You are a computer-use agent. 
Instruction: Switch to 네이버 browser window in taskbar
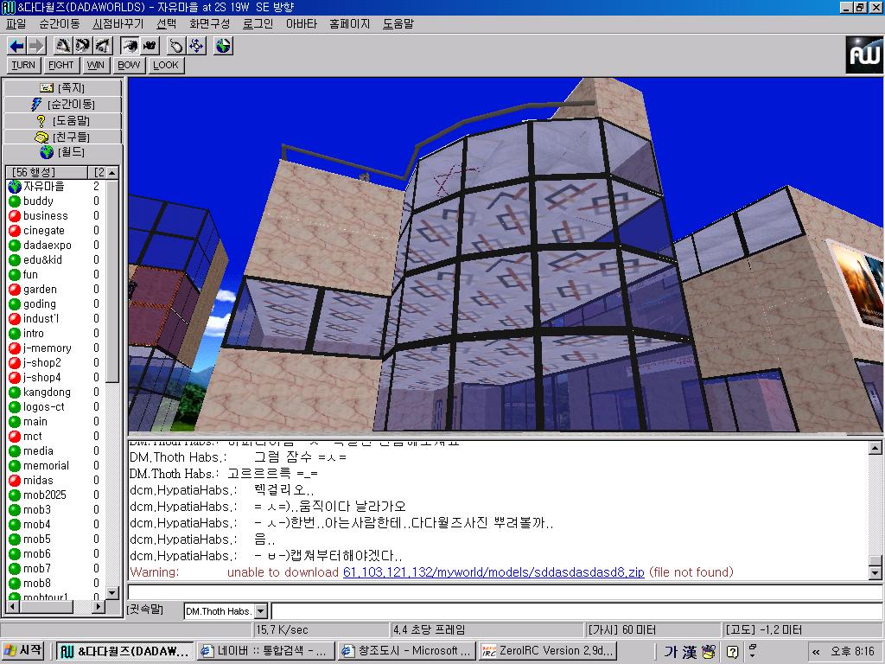point(265,651)
